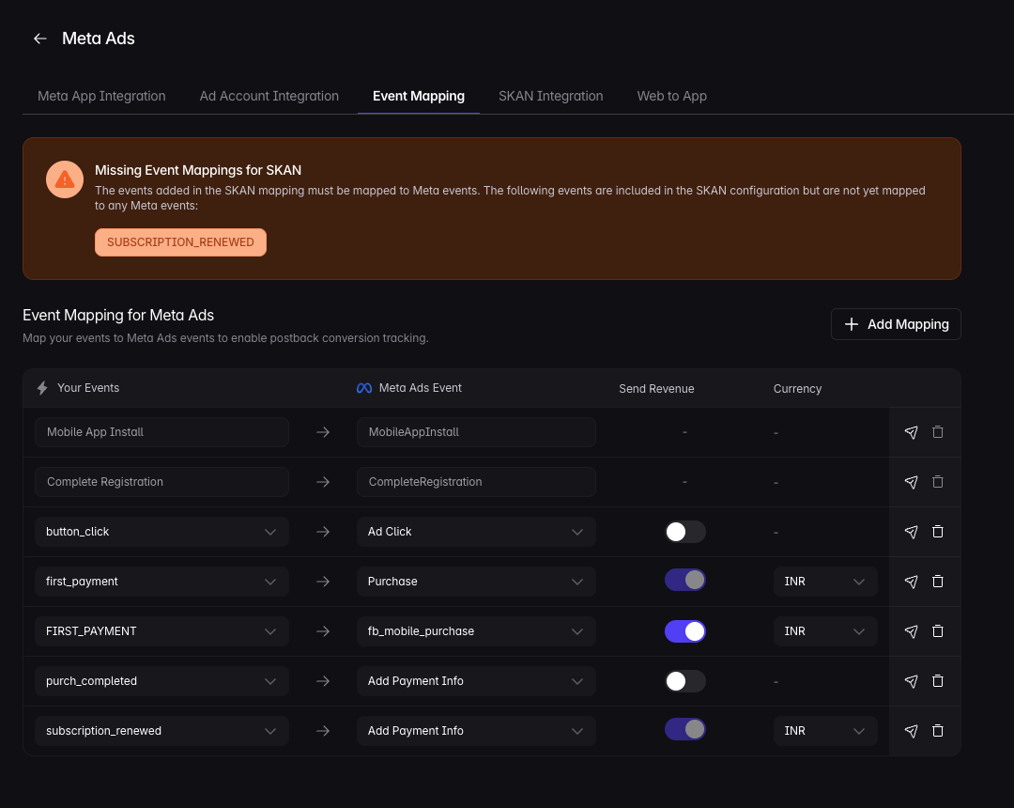Click the Complete Registration event field

click(161, 482)
